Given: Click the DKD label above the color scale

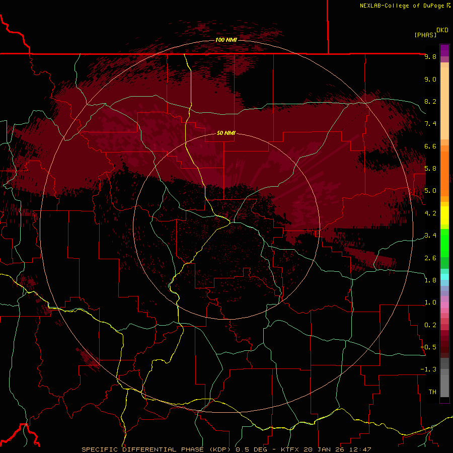Looking at the screenshot, I should point(442,30).
